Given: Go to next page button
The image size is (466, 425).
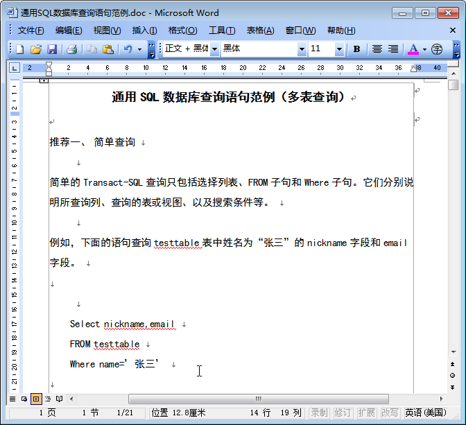Looking at the screenshot, I should click(x=453, y=388).
